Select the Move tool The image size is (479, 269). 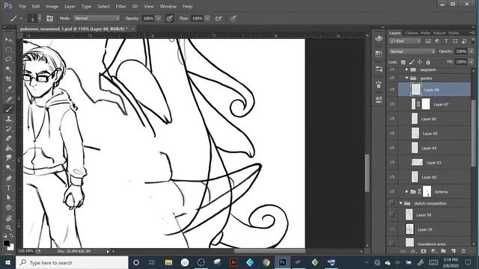pyautogui.click(x=8, y=40)
